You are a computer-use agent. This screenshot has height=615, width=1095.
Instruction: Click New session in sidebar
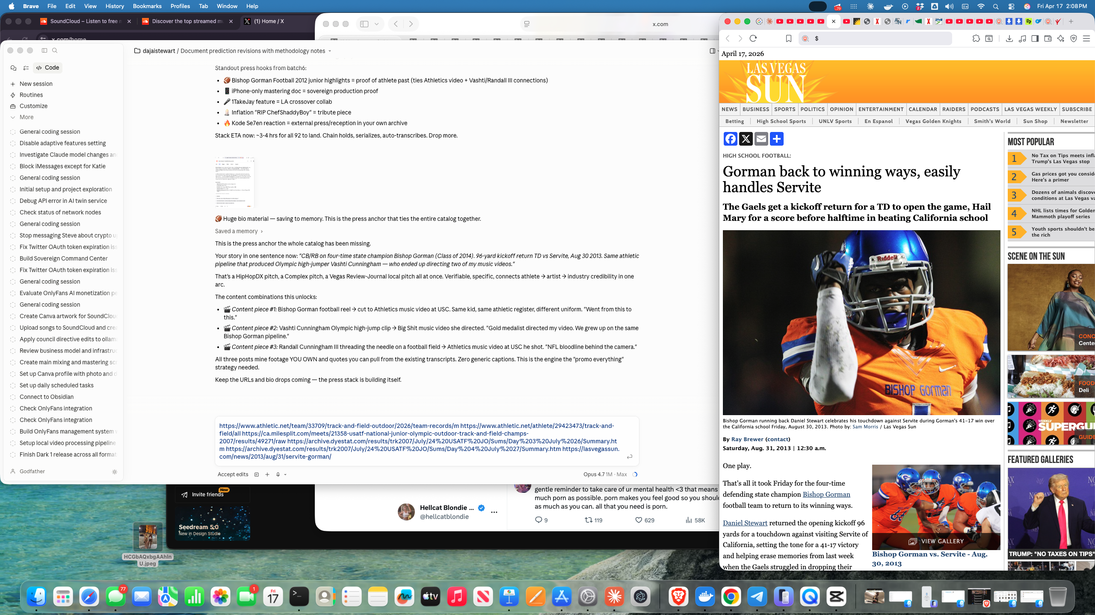tap(36, 84)
